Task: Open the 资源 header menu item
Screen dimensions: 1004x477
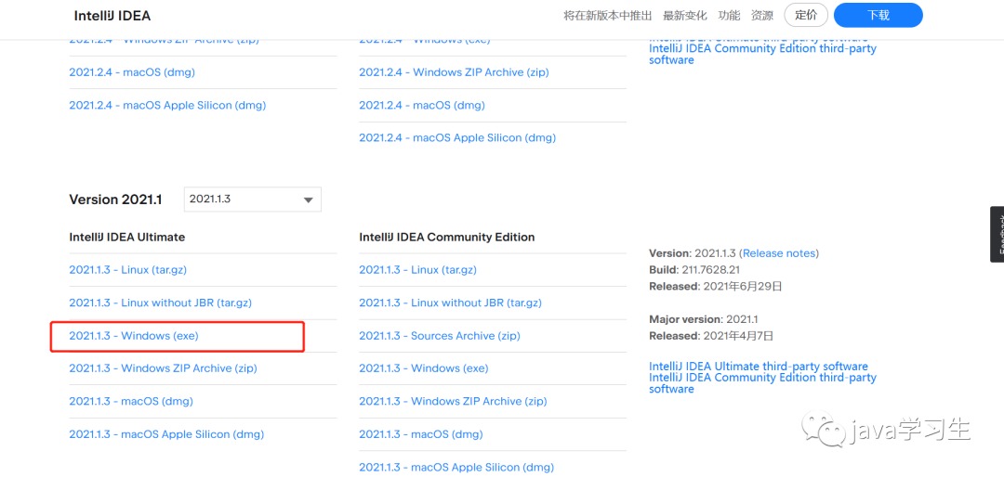Action: (762, 16)
